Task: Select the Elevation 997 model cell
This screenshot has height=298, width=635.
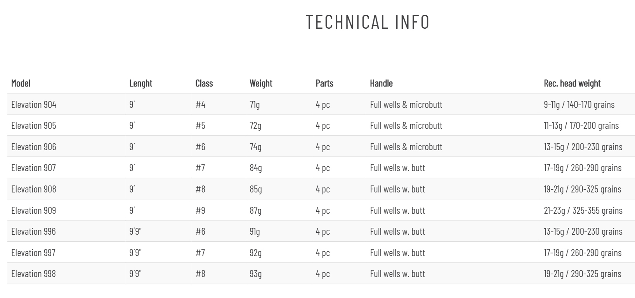Action: click(x=33, y=253)
